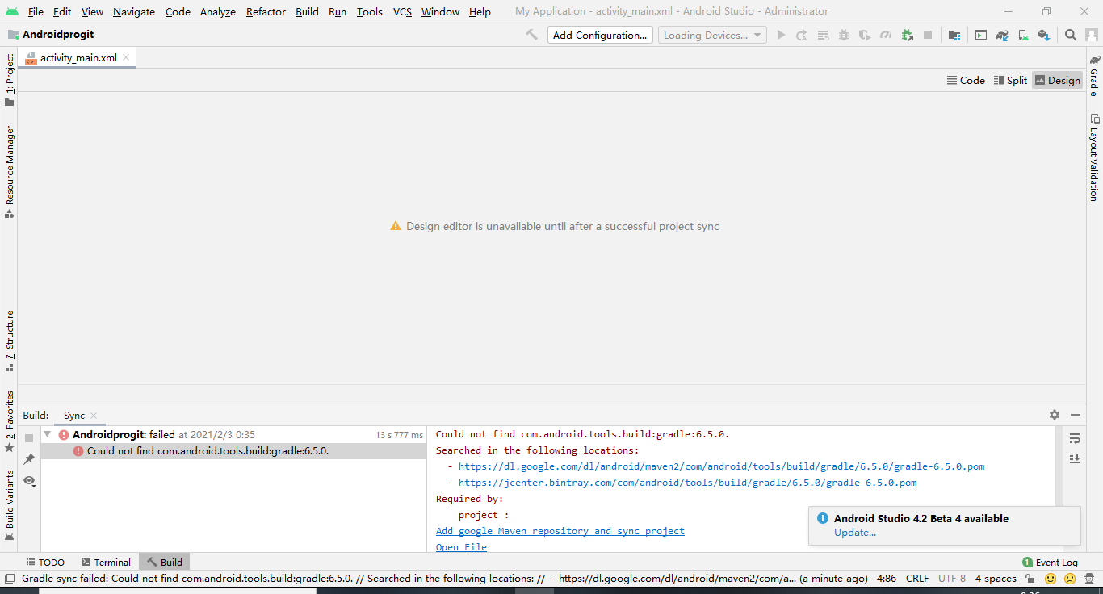1103x594 pixels.
Task: Click the Sync Project with Gradle Files icon
Action: pyautogui.click(x=1002, y=35)
